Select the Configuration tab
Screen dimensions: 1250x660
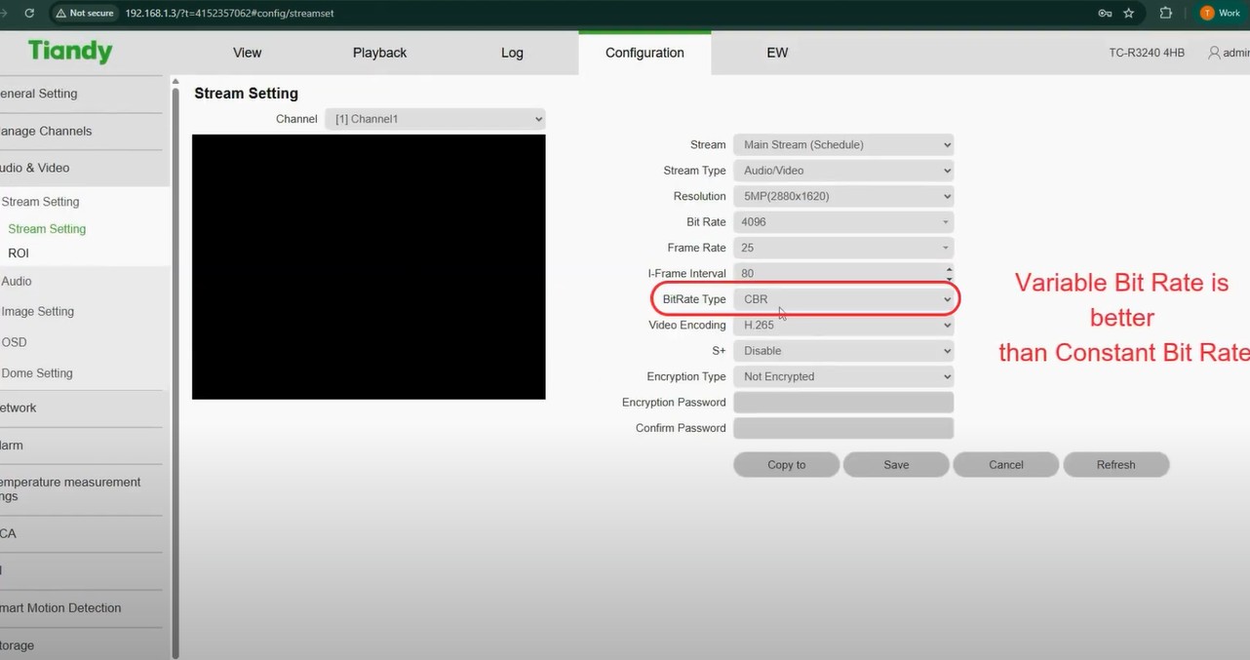click(645, 54)
